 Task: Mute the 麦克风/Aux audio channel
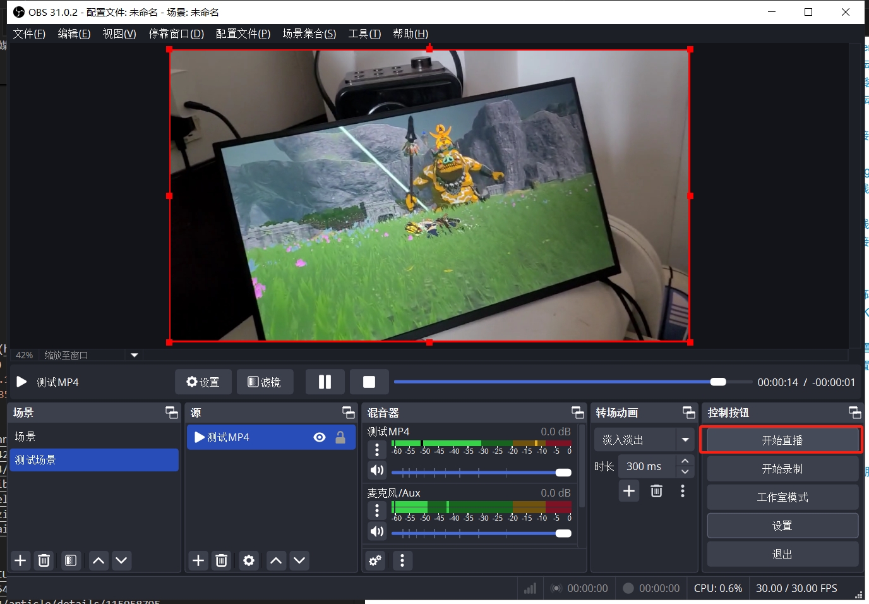point(377,531)
